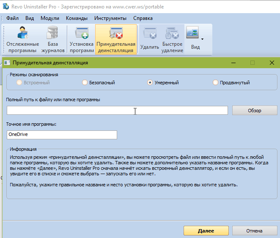This screenshot has width=280, height=238.
Task: Click Quick Uninstall (Быстрое удаление) icon
Action: (172, 39)
